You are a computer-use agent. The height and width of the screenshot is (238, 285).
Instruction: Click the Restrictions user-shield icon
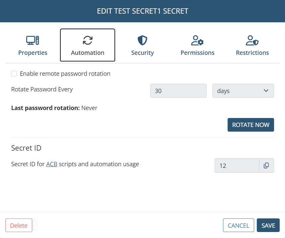tap(252, 41)
